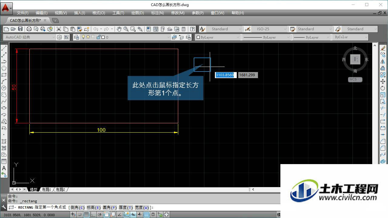Toggle Snap Mode in status bar
This screenshot has height=218, width=388.
pos(80,215)
